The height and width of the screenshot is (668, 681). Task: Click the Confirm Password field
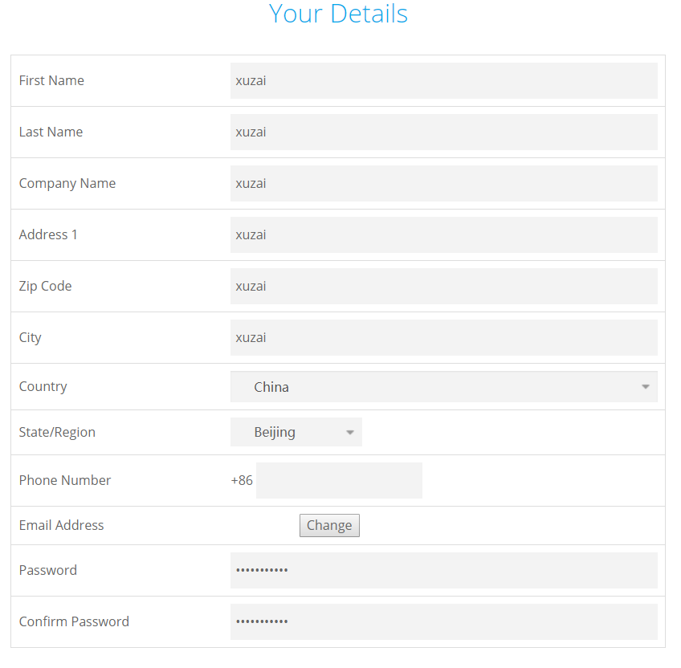point(443,622)
